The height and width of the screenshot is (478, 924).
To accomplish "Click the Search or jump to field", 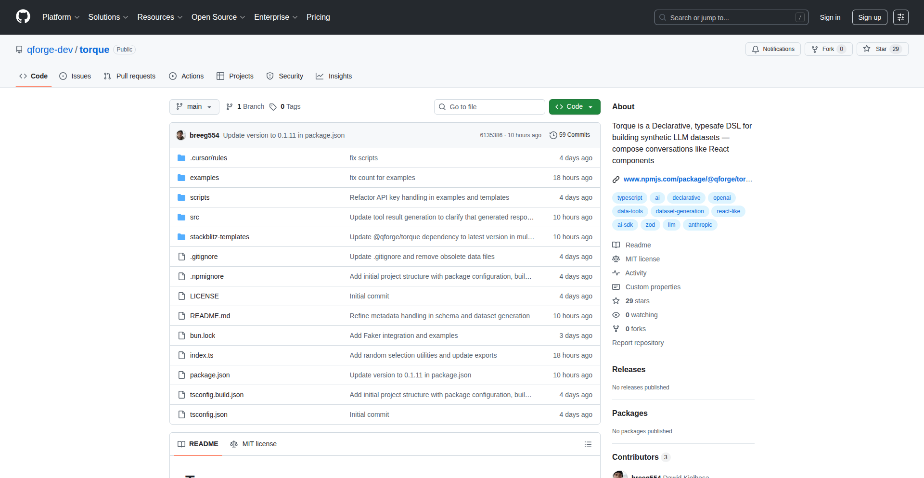I will click(x=731, y=17).
